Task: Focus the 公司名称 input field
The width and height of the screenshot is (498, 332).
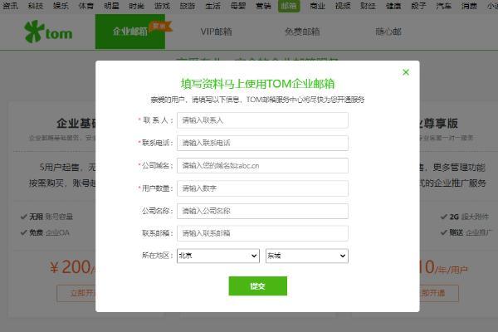Action: (262, 211)
